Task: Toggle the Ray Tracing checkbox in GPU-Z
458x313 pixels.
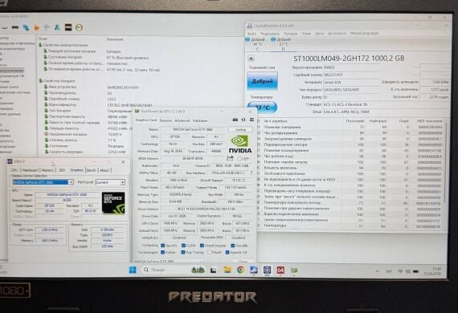Action: pos(182,252)
